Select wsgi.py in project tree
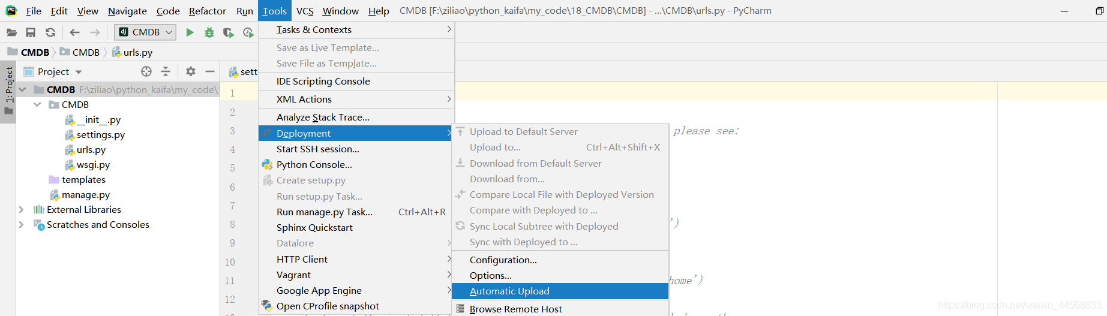 (x=88, y=164)
